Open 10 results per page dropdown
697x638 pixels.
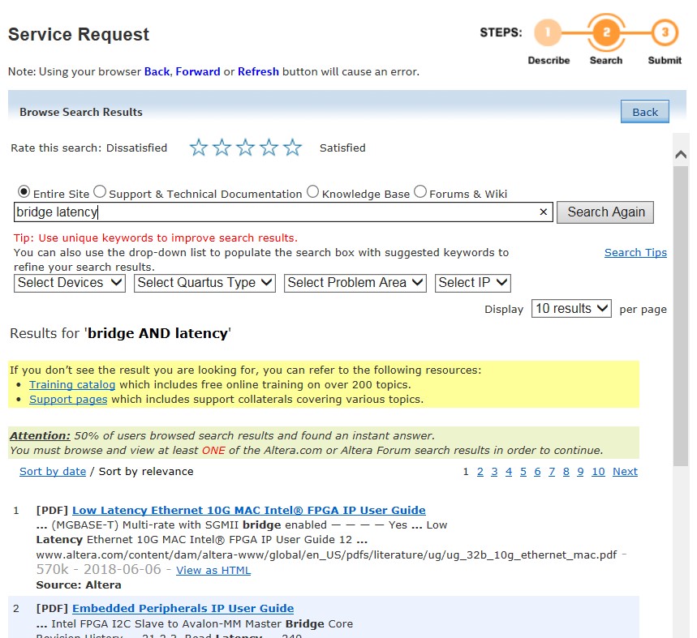tap(571, 309)
